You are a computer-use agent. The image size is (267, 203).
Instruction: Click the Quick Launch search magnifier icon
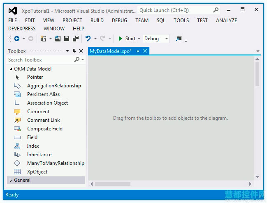[x=216, y=10]
